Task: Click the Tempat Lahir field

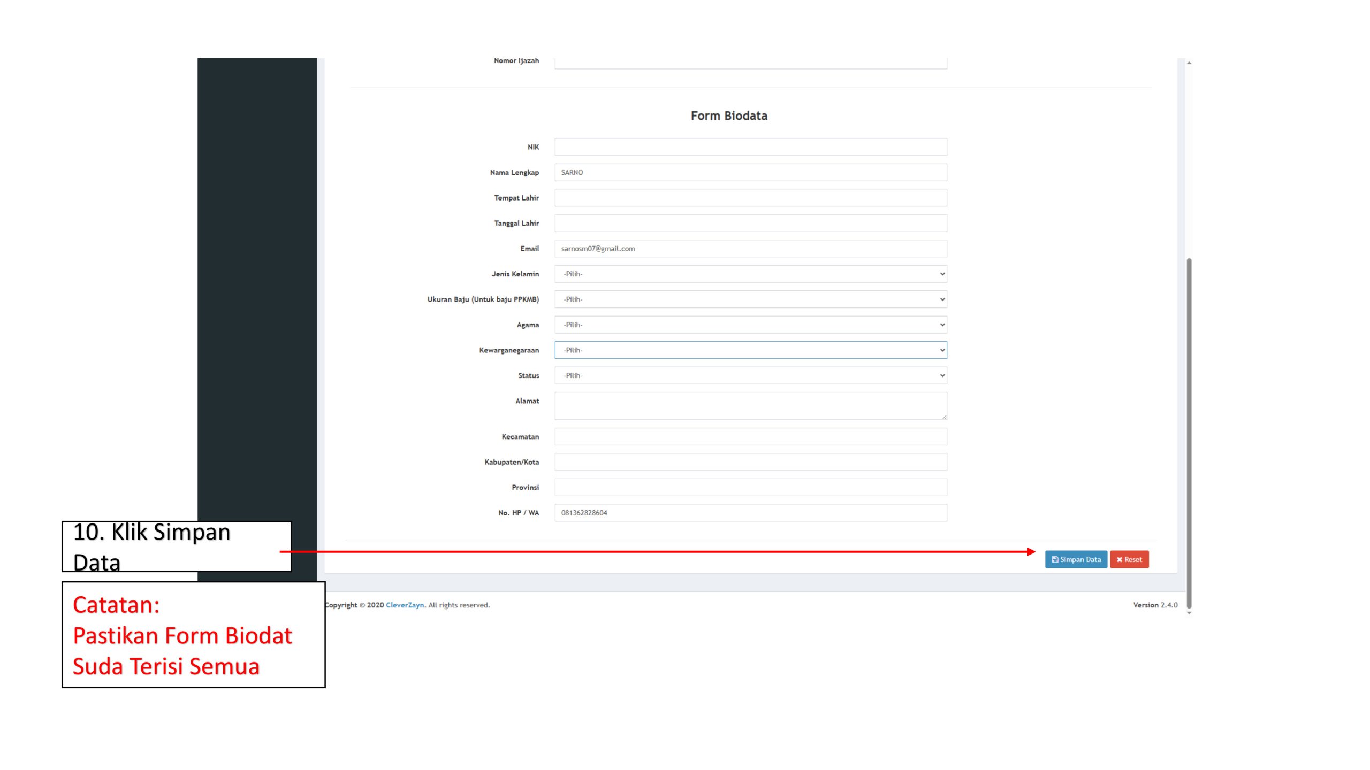Action: point(750,198)
